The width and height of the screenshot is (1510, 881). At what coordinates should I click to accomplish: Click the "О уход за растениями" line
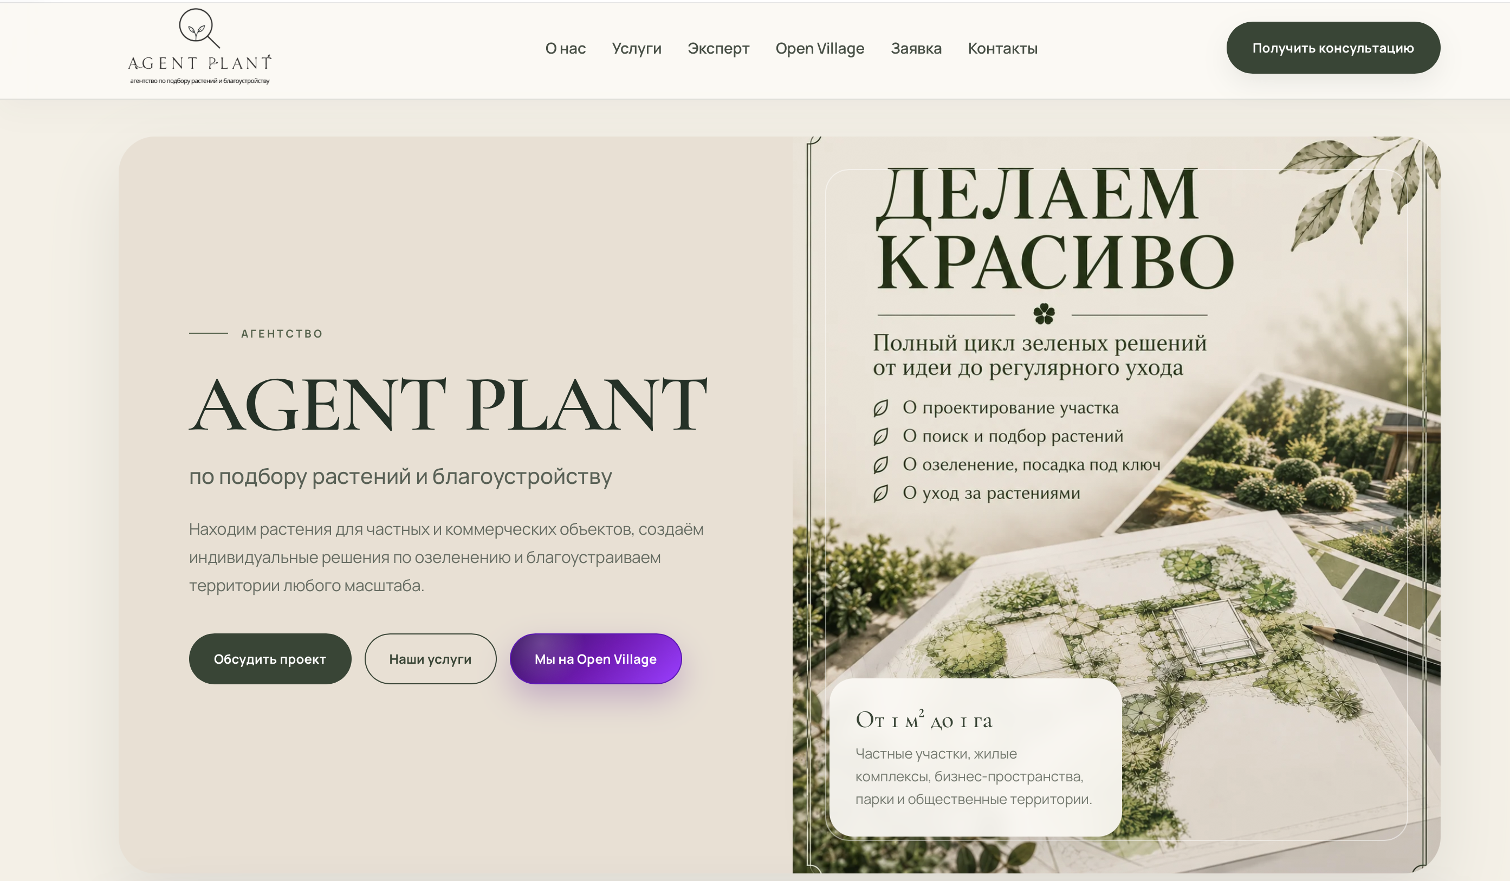click(991, 493)
